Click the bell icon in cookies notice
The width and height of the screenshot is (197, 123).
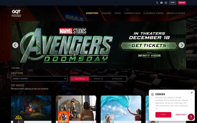pos(152,94)
